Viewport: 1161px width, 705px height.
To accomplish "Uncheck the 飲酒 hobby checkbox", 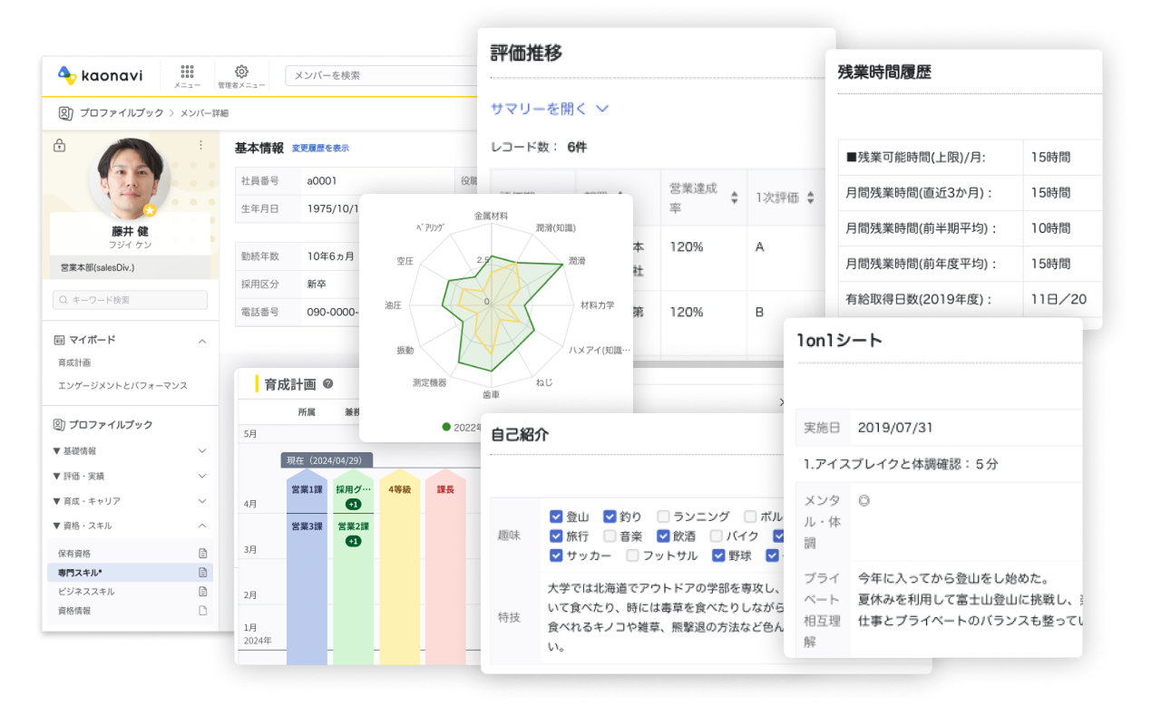I will 664,536.
